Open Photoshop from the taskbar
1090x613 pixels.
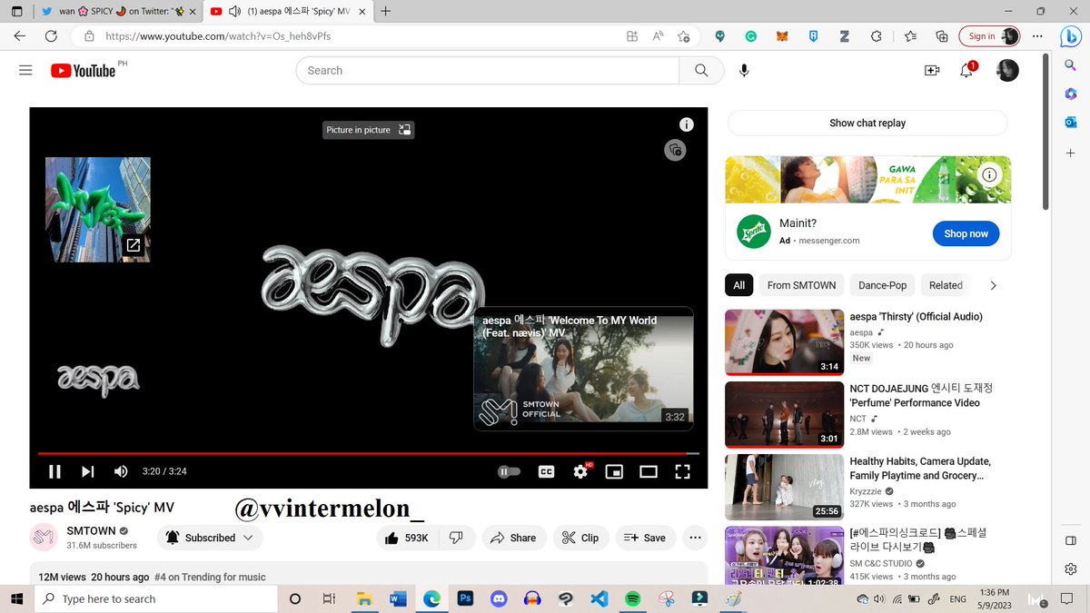tap(465, 598)
